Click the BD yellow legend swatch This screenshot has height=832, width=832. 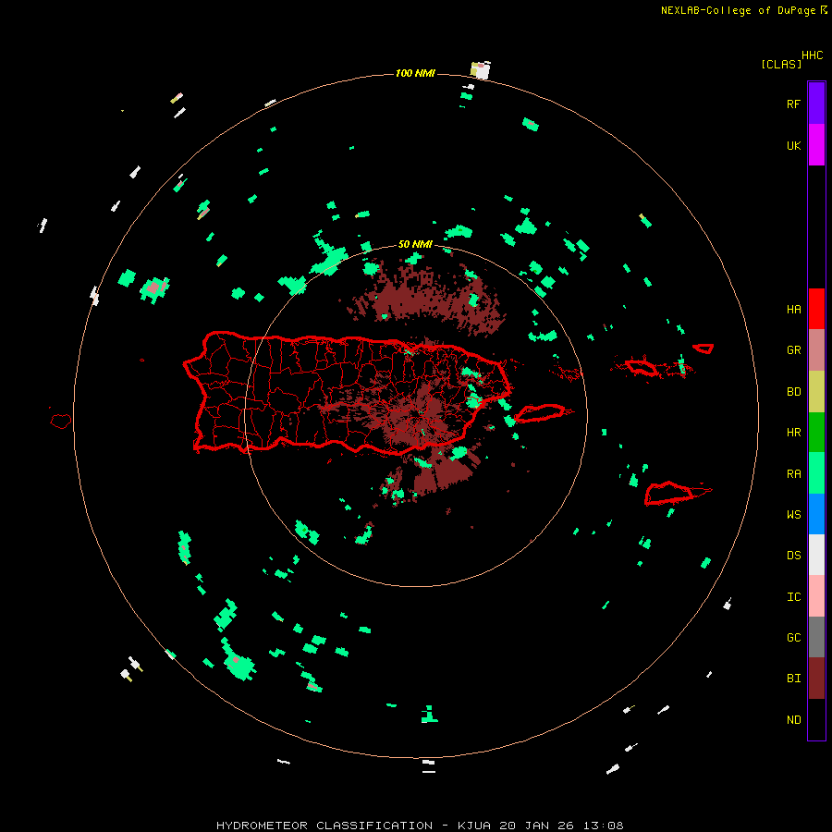click(x=816, y=392)
